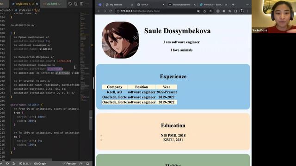Click the style.css breadcrumb item
This screenshot has height=166, width=296.
coord(23,10)
